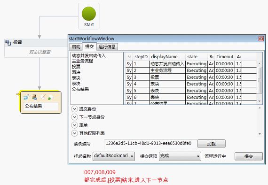
Task: Switch to the 启动 tab
Action: click(76, 46)
